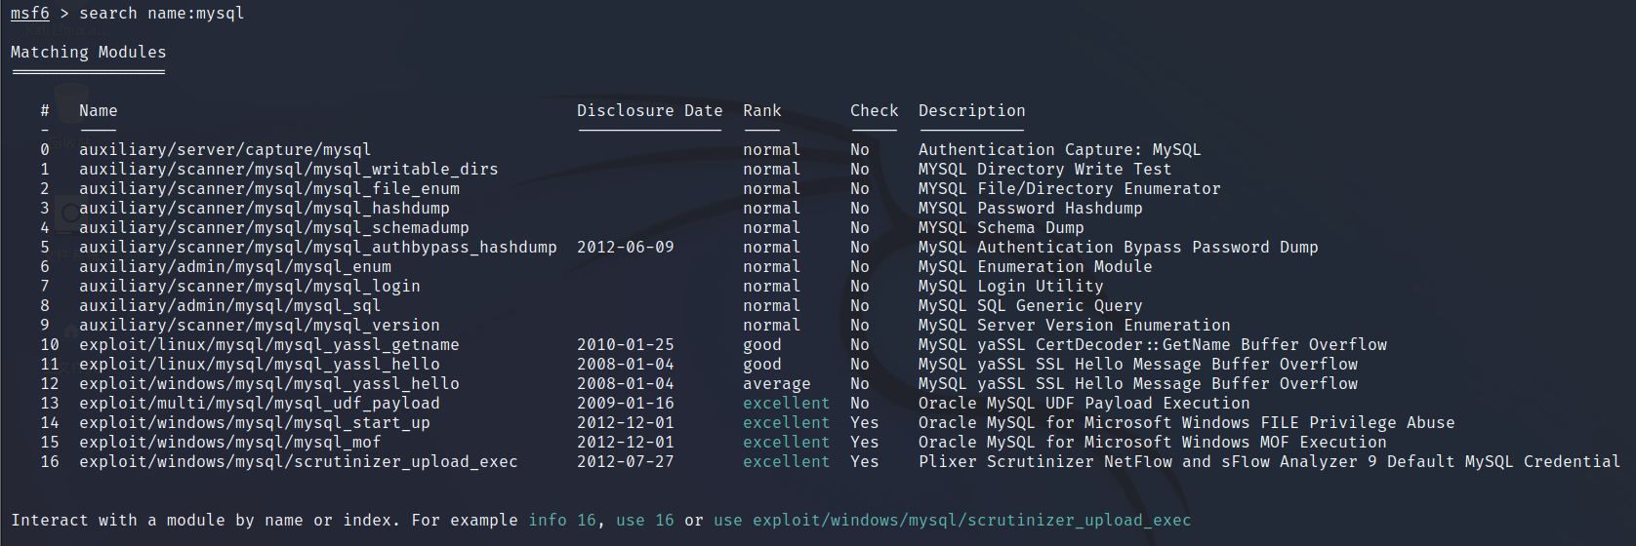Click 'excellent' rank for mysql_udf_payload

point(787,404)
